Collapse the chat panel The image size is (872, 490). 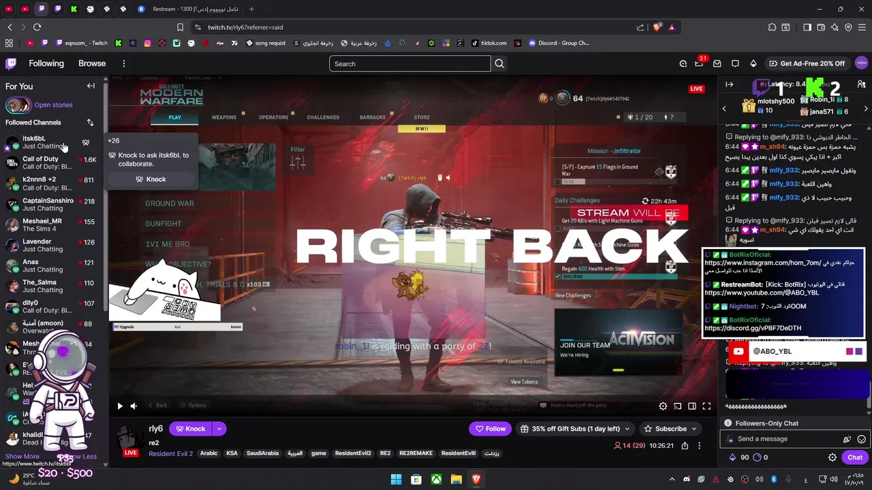(730, 84)
